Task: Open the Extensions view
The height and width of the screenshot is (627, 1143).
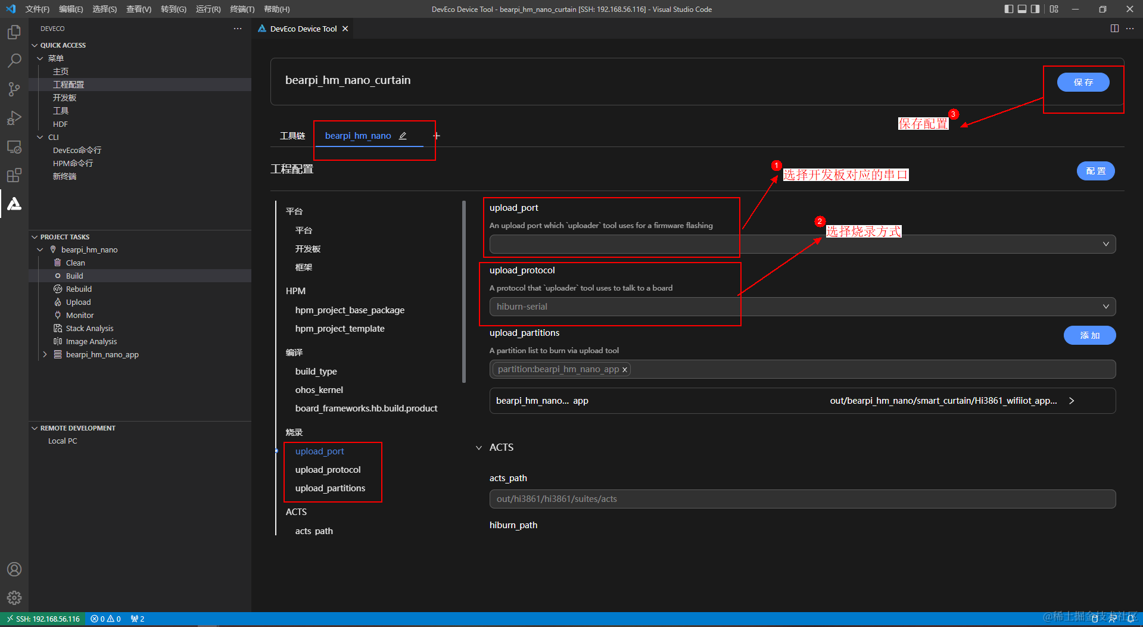Action: (14, 175)
